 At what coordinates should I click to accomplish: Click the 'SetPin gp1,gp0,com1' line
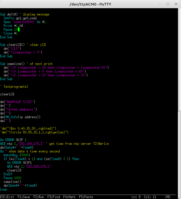click(x=20, y=18)
